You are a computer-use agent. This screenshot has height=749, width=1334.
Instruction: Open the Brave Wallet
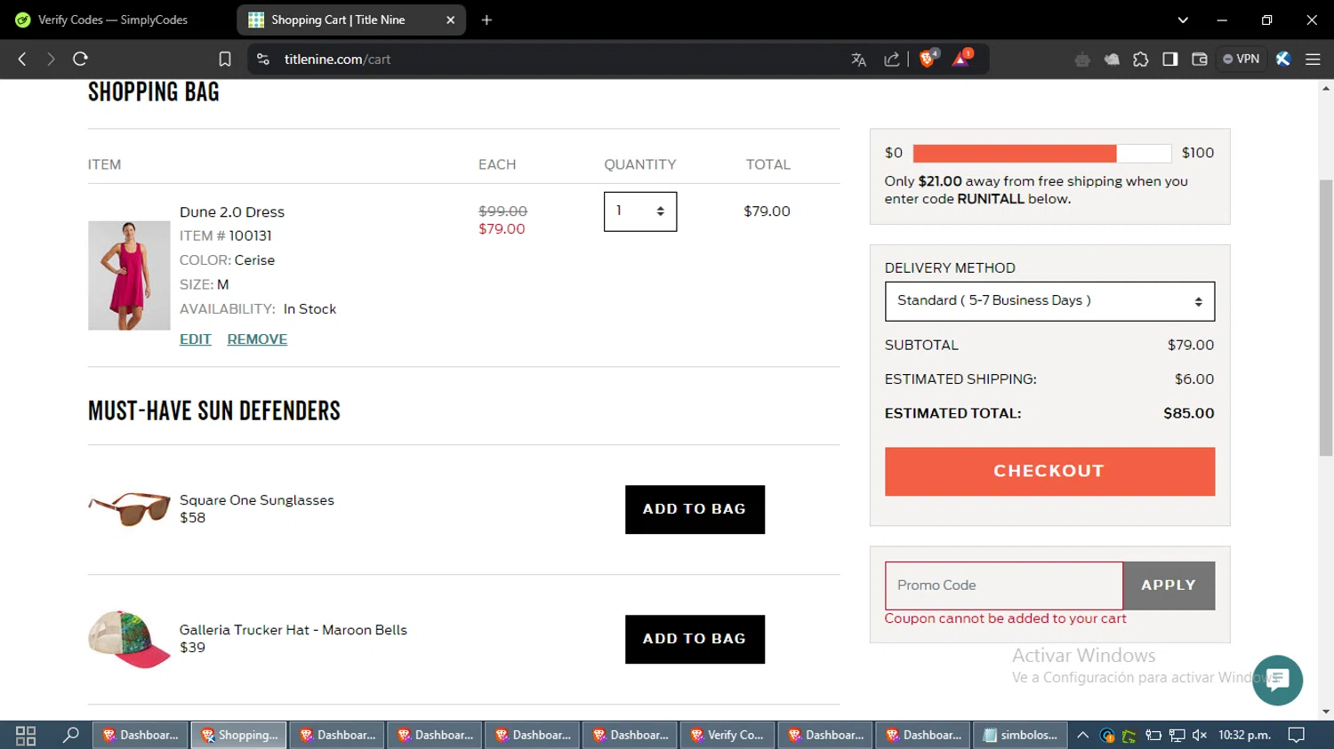(1200, 60)
